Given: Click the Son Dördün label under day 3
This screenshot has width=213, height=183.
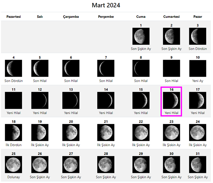Looking at the screenshot, I should [x=198, y=49].
